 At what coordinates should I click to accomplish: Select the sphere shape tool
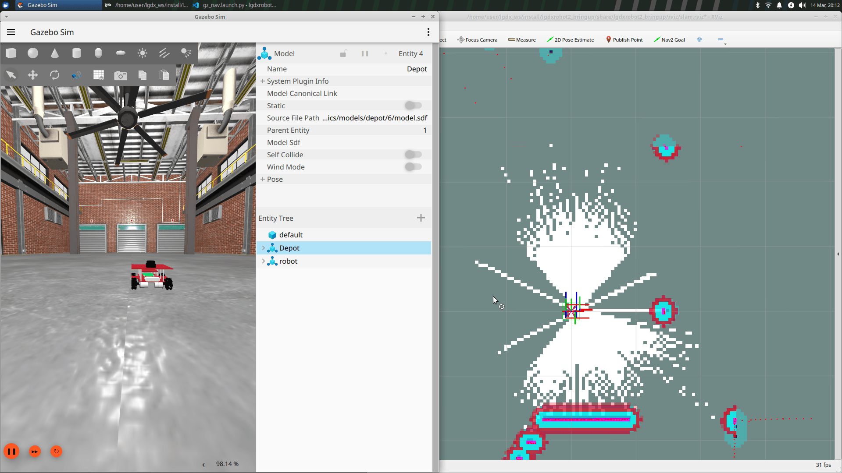(x=33, y=53)
